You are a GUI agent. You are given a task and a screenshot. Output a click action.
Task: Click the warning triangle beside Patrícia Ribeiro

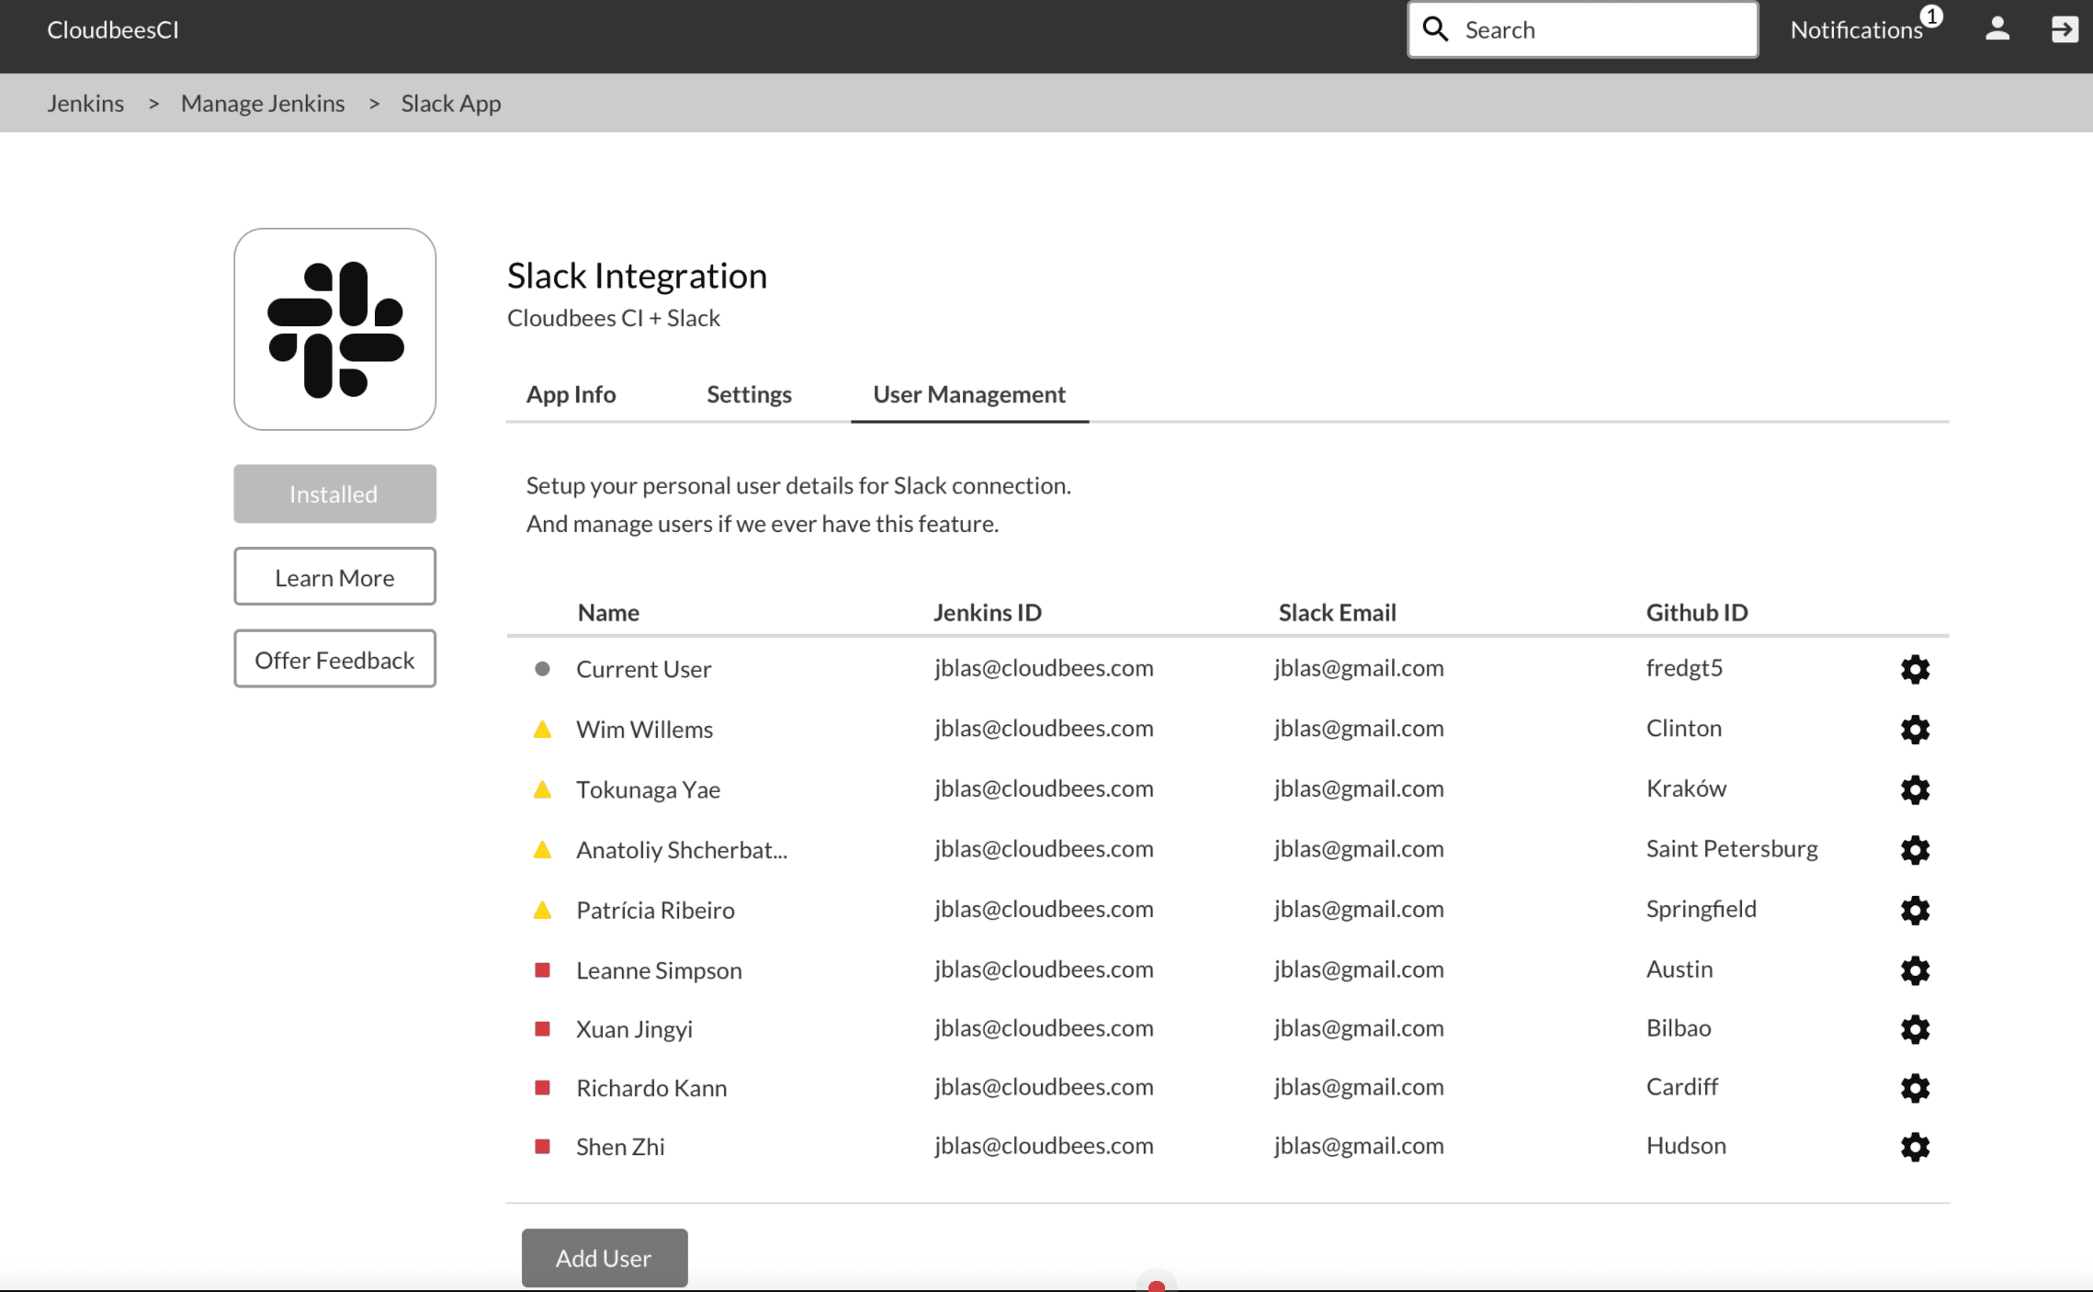[x=542, y=911]
